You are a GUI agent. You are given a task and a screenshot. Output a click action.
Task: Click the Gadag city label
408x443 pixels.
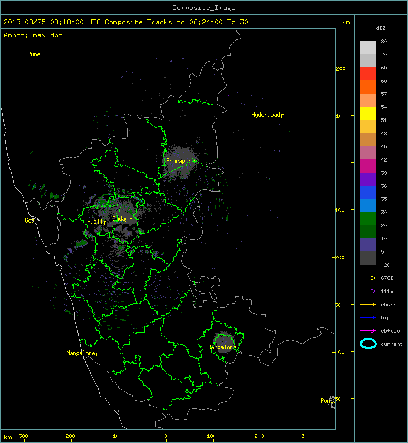tap(121, 219)
